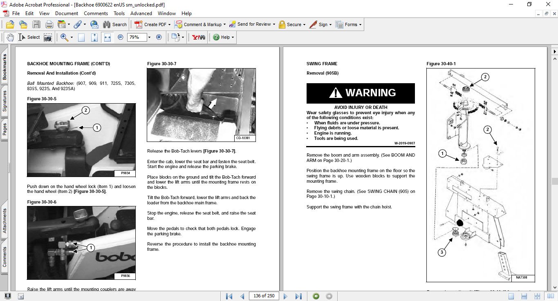558x301 pixels.
Task: Open the File menu
Action: 16,13
